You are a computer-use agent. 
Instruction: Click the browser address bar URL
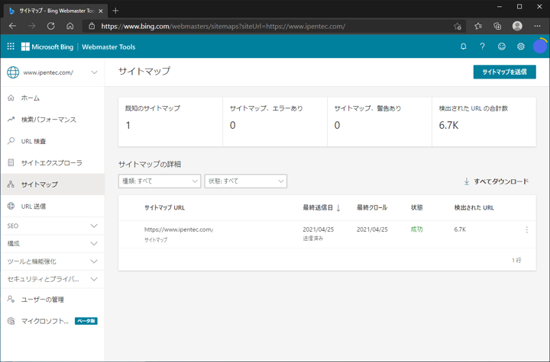(x=223, y=26)
